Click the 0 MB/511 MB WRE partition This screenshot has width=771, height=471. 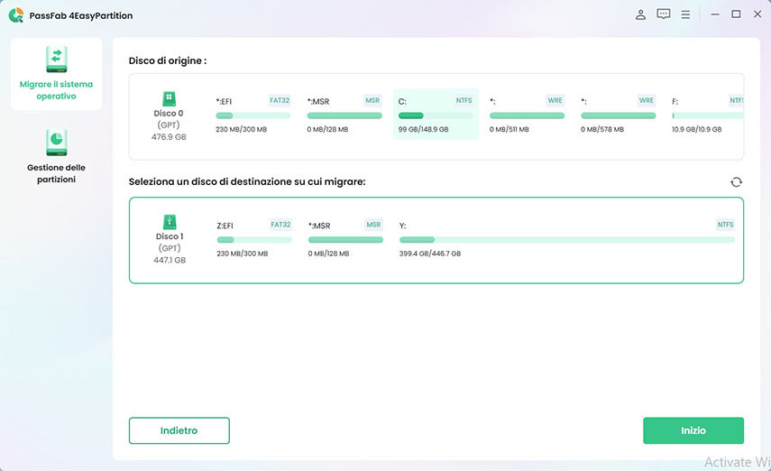click(x=527, y=115)
